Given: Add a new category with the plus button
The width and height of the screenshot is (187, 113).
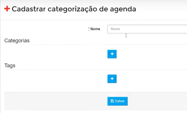Looking at the screenshot, I should pyautogui.click(x=112, y=54).
